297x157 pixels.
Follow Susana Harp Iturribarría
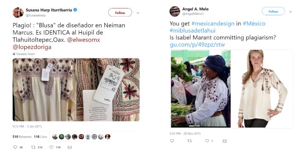tap(120, 13)
